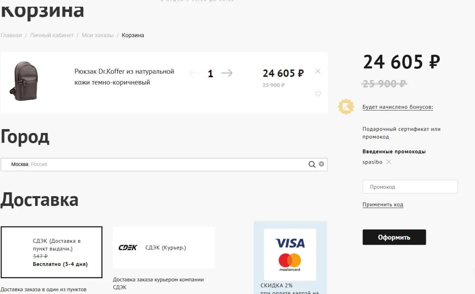
Task: Click the СДЭК logo in courier card
Action: point(128,247)
